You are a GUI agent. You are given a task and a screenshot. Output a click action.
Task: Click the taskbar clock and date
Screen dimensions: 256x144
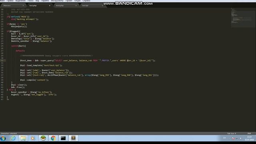(x=249, y=138)
